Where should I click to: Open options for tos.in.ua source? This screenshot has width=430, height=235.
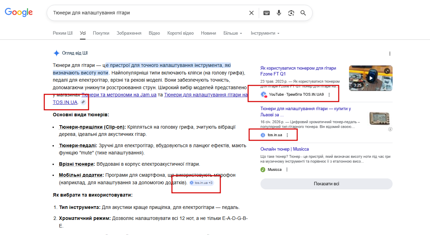tap(287, 135)
